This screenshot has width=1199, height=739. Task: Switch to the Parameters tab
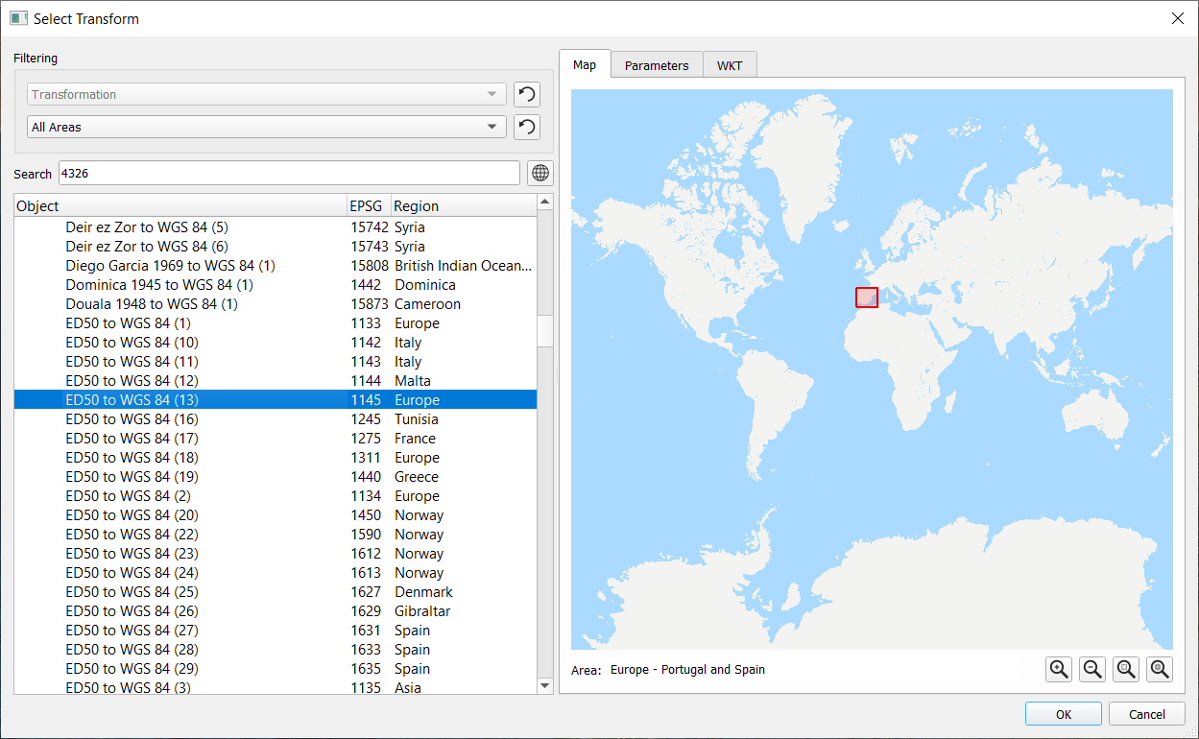657,65
